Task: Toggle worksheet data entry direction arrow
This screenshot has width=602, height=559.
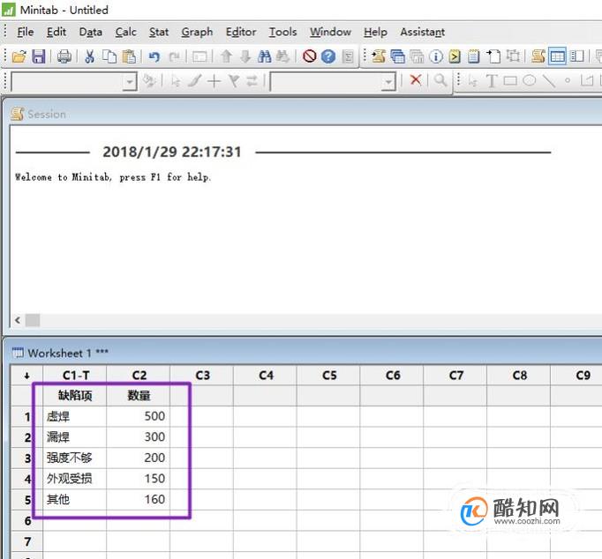Action: tap(26, 376)
